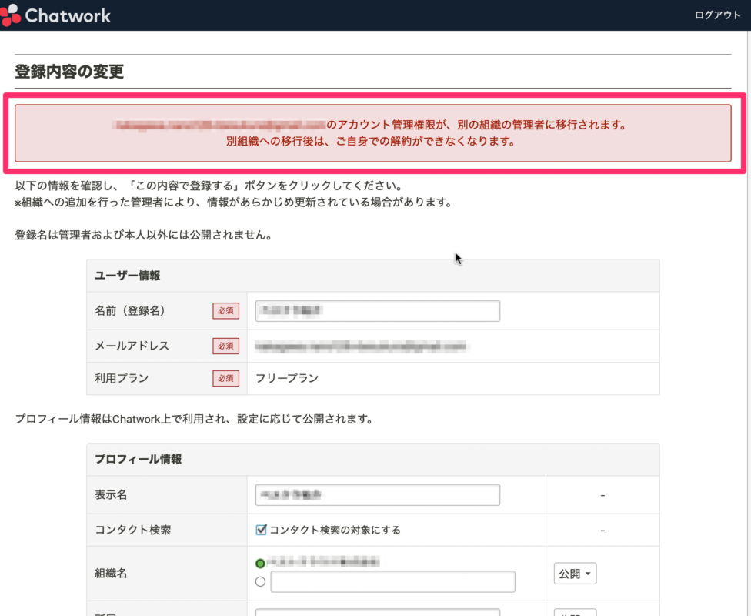Screen dimensions: 751x616
Task: Click the 必須 badge beside メールアドレス
Action: click(225, 346)
